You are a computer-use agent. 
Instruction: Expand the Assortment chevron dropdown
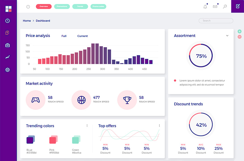click(227, 36)
